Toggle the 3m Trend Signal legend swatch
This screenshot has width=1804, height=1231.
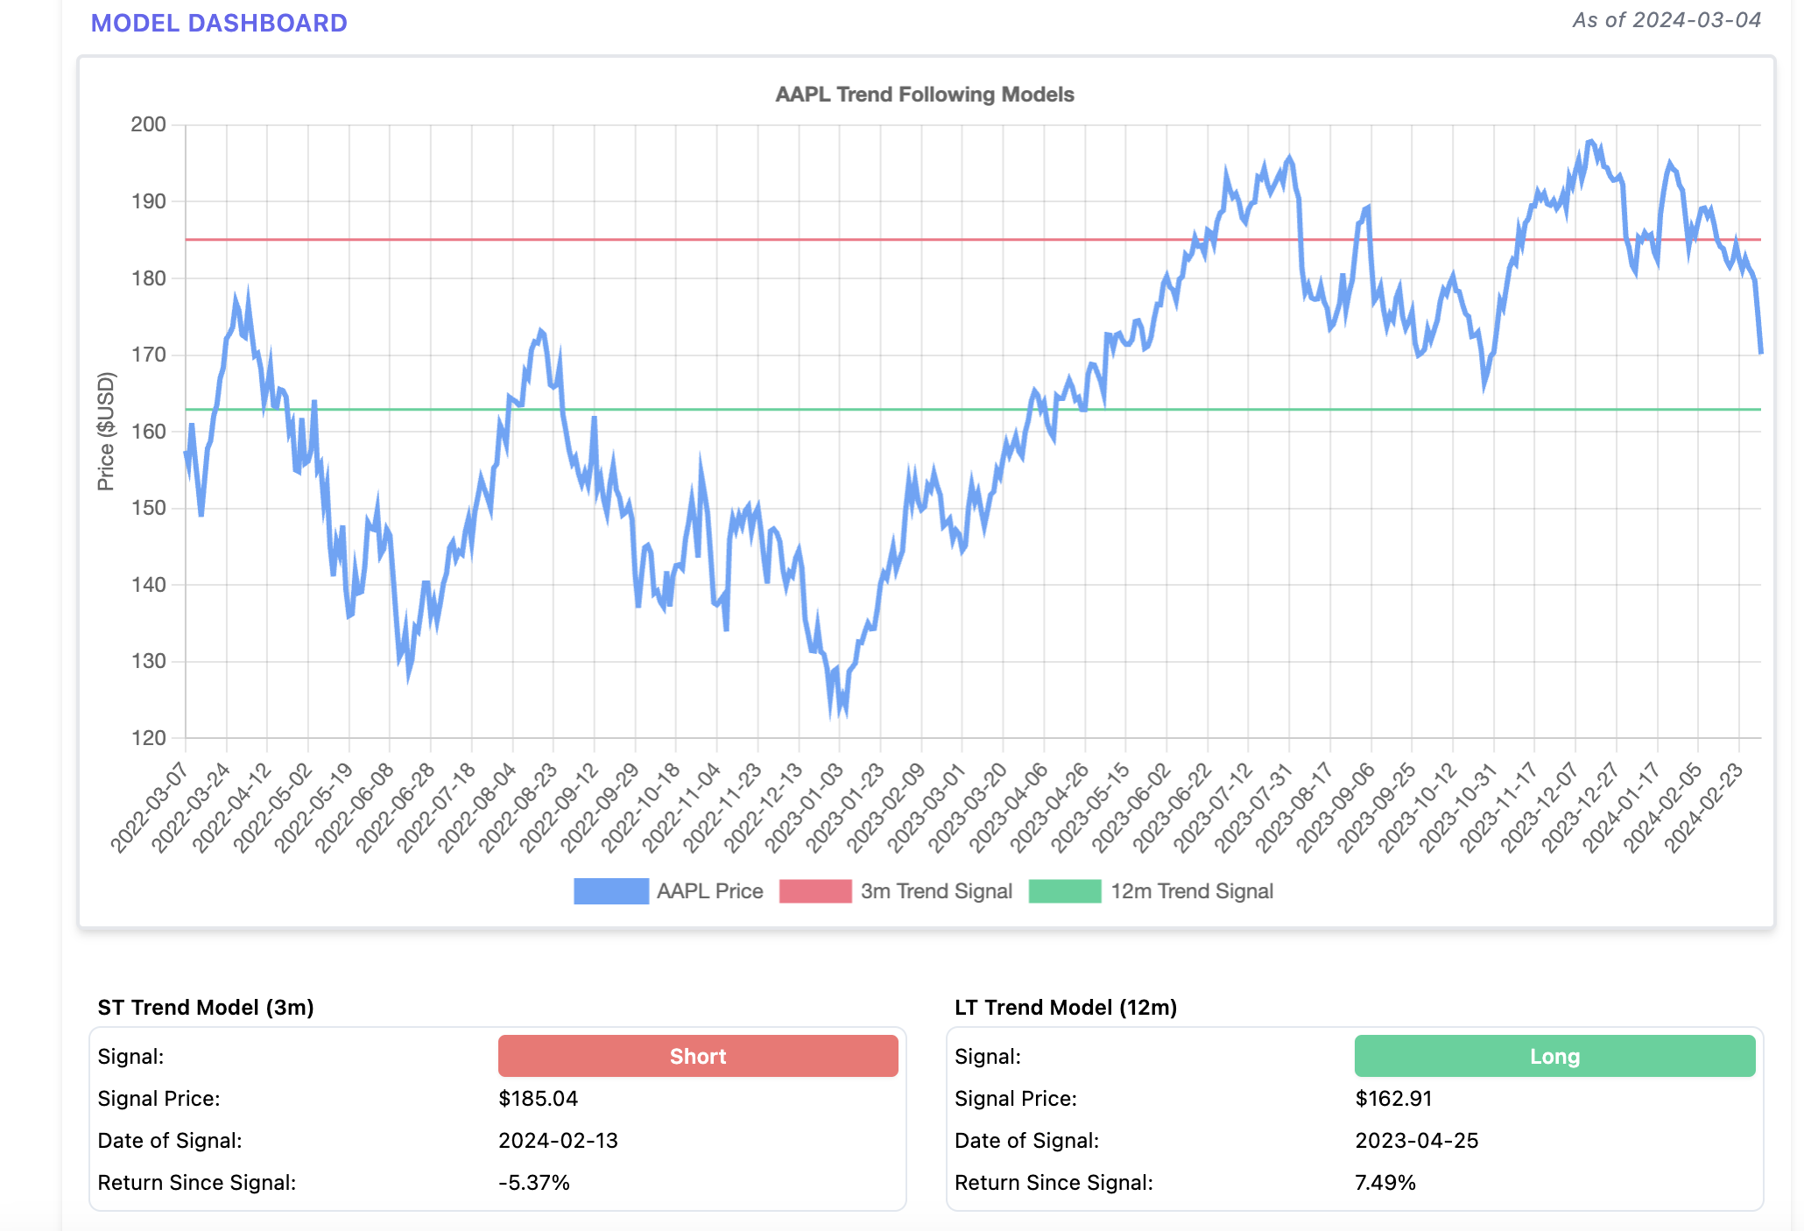(815, 890)
